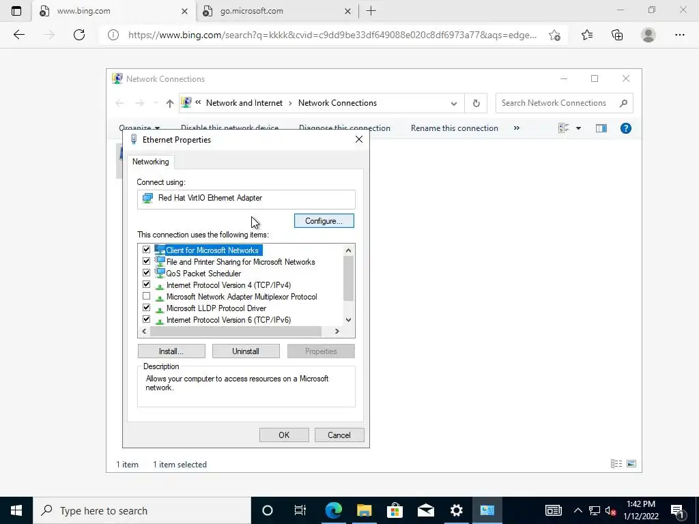Open the Edge profile avatar

pyautogui.click(x=648, y=35)
